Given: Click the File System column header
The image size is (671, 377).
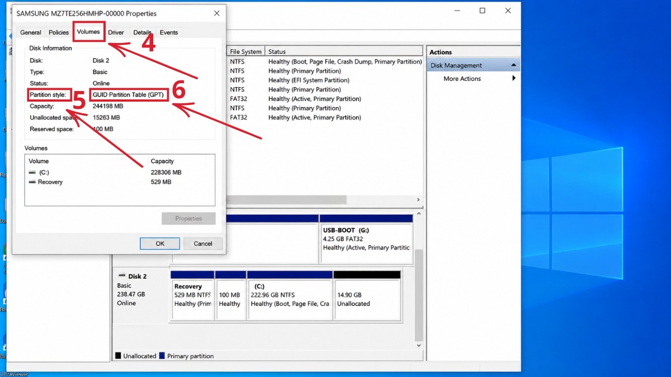Looking at the screenshot, I should (x=245, y=51).
